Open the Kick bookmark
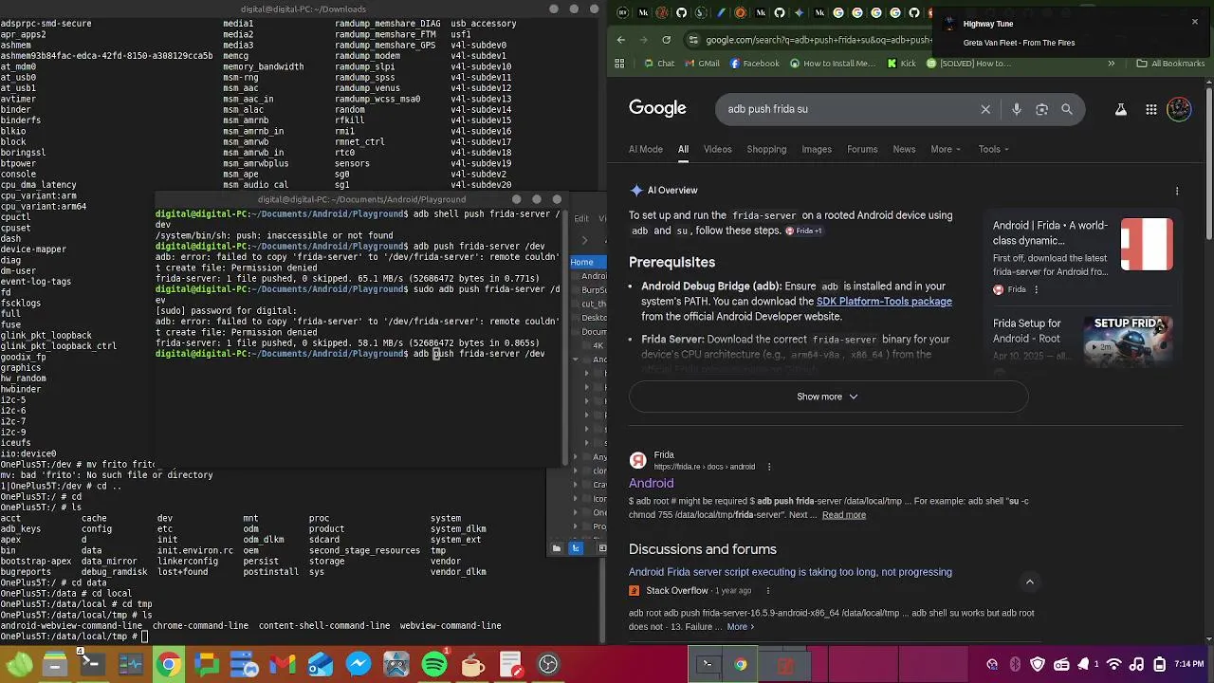Viewport: 1214px width, 683px height. (901, 64)
